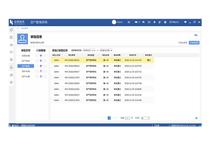
Task: Open the book-layout icon in the left sidebar
Action: 11,37
